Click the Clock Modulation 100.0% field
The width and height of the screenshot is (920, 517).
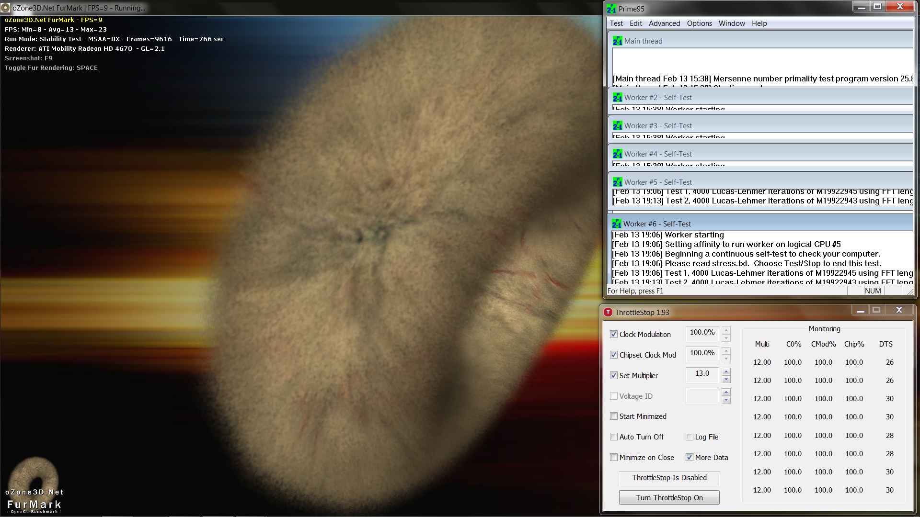[x=702, y=333]
